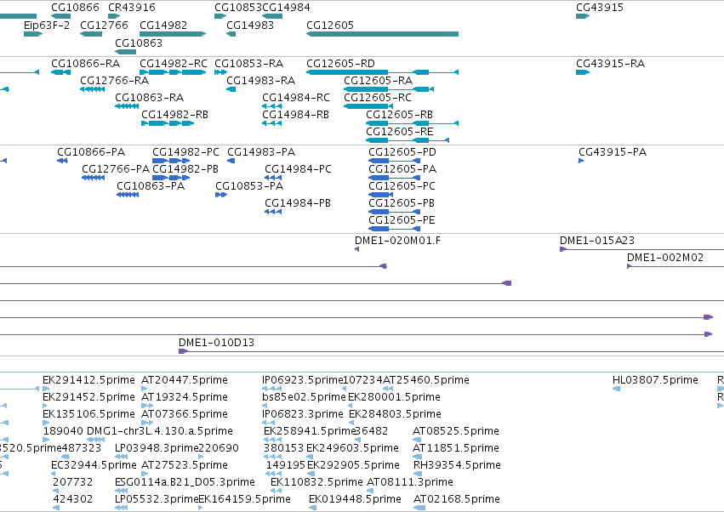The width and height of the screenshot is (724, 512).
Task: Open the long CG12605 gene bar
Action: 382,34
